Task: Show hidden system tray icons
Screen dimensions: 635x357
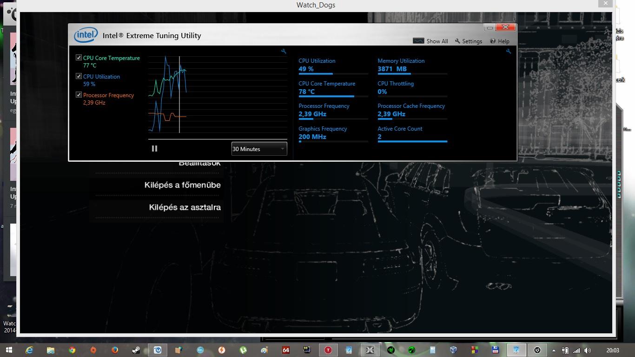Action: click(x=554, y=350)
